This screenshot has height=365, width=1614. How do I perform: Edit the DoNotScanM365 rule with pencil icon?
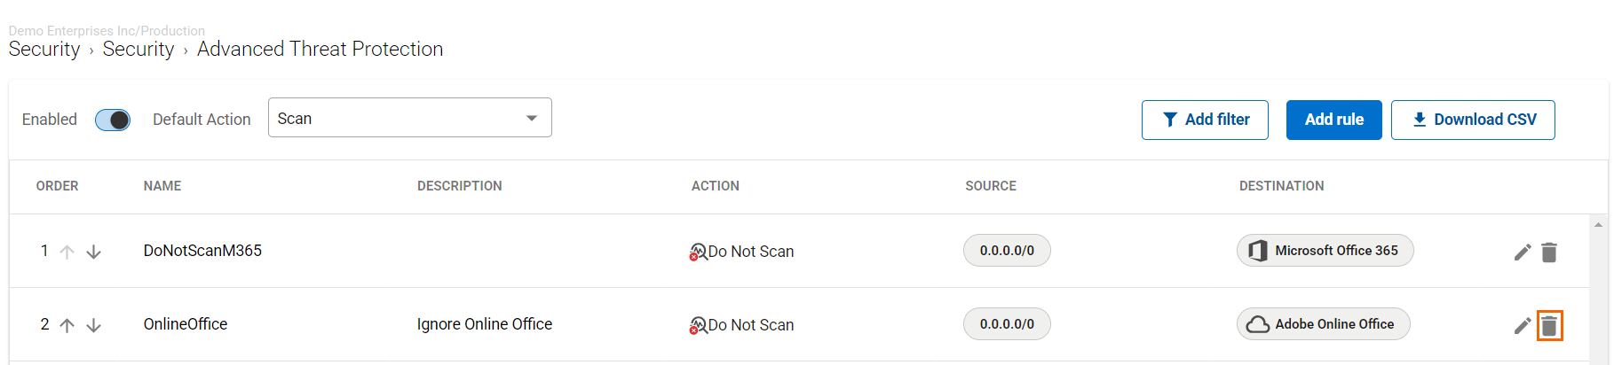(1523, 252)
